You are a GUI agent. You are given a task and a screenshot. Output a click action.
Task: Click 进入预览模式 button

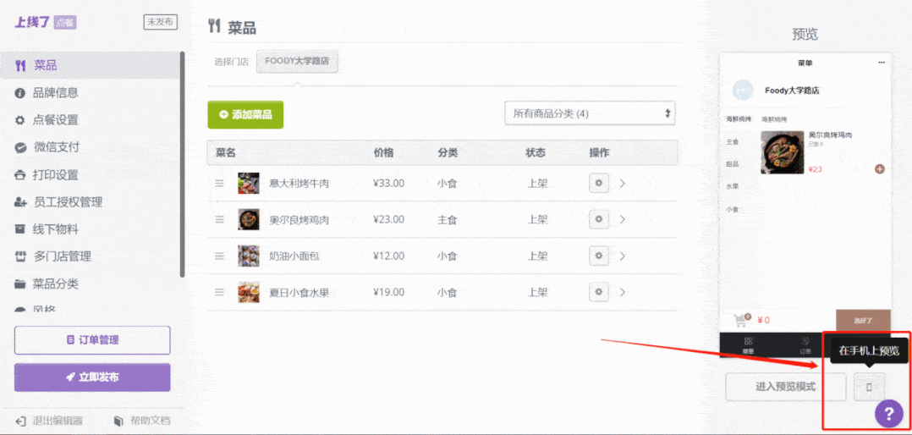[x=785, y=387]
